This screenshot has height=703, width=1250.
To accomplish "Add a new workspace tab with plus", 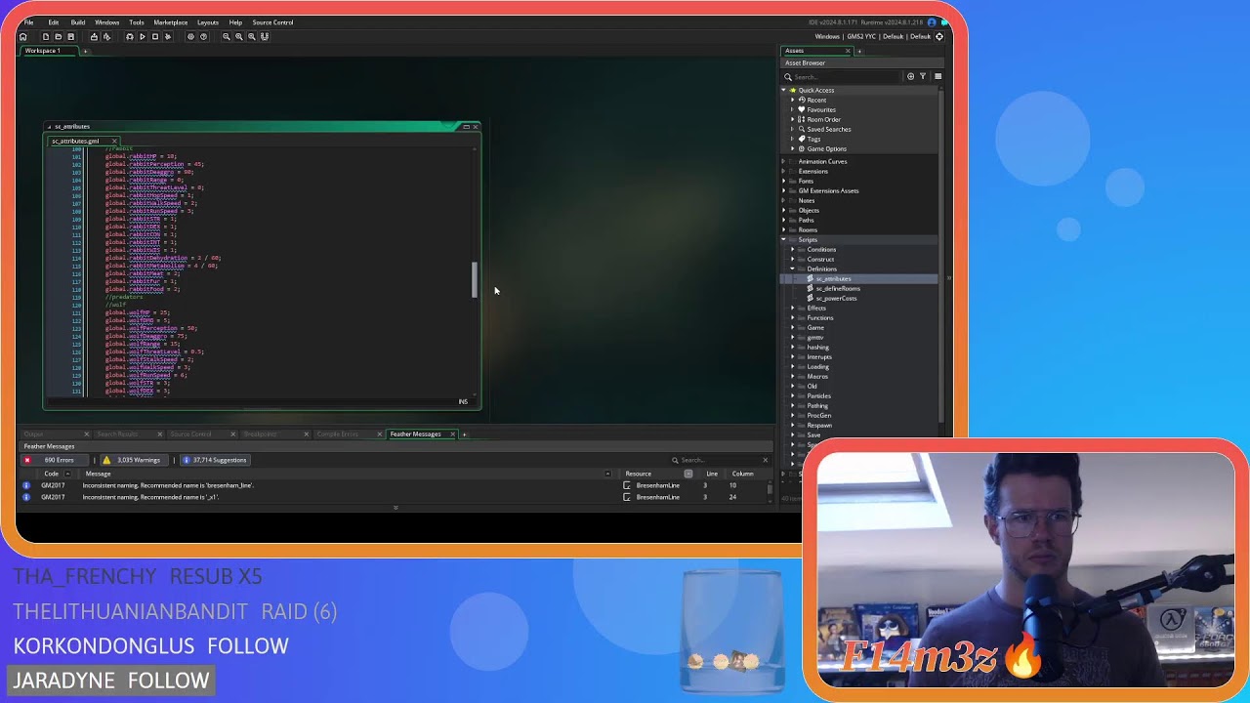I will pyautogui.click(x=85, y=51).
